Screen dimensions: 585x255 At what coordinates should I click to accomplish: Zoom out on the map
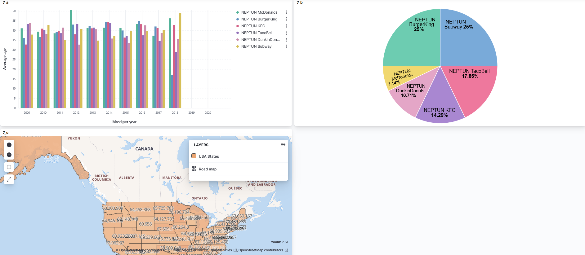(9, 155)
